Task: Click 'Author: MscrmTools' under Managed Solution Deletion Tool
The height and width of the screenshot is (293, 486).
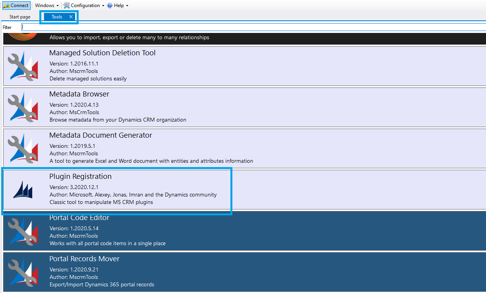Action: 74,71
